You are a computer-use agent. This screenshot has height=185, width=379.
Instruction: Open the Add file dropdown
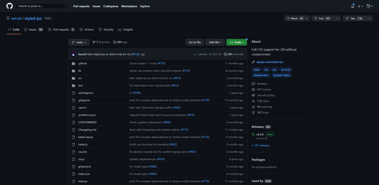click(x=215, y=42)
